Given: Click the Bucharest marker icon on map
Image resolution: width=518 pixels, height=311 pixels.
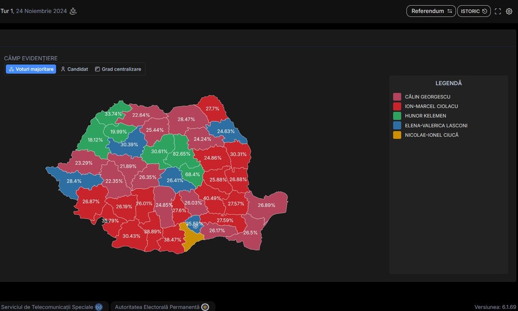Looking at the screenshot, I should (x=195, y=226).
